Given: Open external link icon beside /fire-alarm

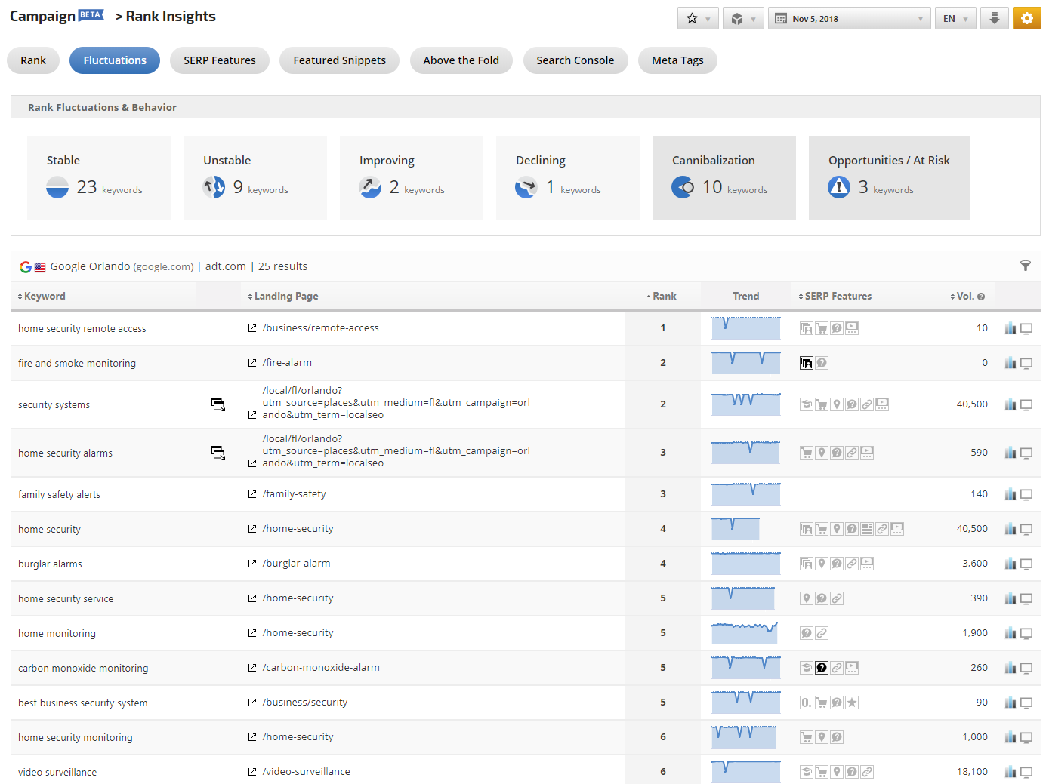Looking at the screenshot, I should coord(252,363).
